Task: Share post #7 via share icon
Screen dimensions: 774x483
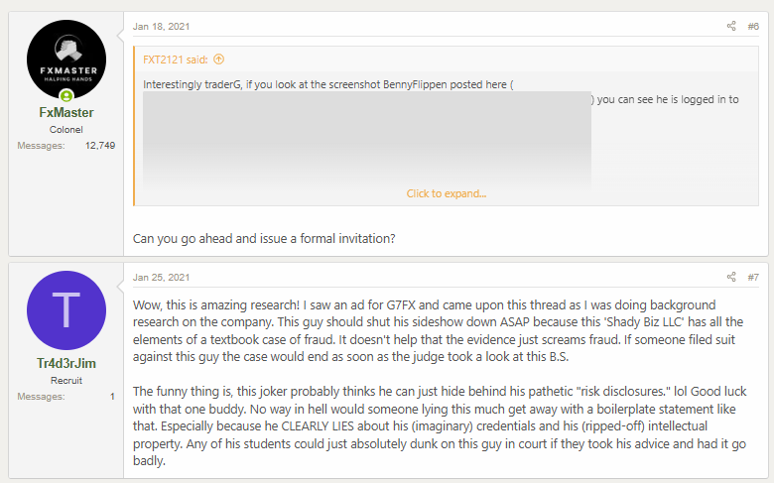Action: pos(731,277)
